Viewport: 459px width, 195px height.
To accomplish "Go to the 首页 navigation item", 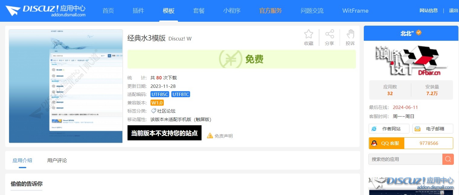I will pyautogui.click(x=108, y=11).
